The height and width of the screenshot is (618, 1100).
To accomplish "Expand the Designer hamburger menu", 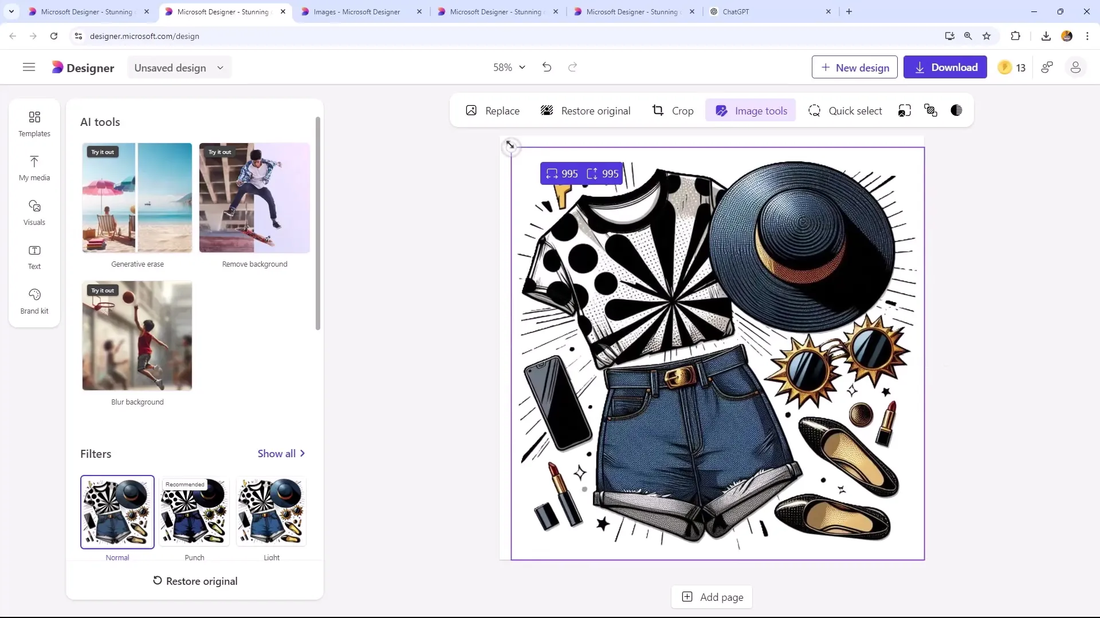I will [x=28, y=67].
